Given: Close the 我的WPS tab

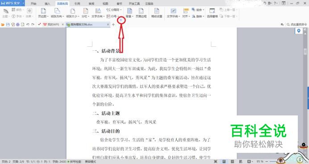Looking at the screenshot, I should point(63,25).
